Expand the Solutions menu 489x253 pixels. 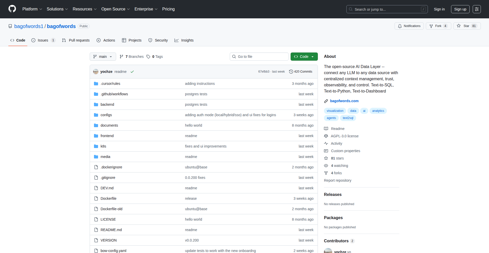(x=57, y=9)
